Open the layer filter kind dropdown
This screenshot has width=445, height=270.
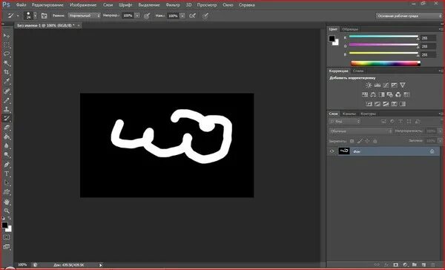[x=345, y=122]
